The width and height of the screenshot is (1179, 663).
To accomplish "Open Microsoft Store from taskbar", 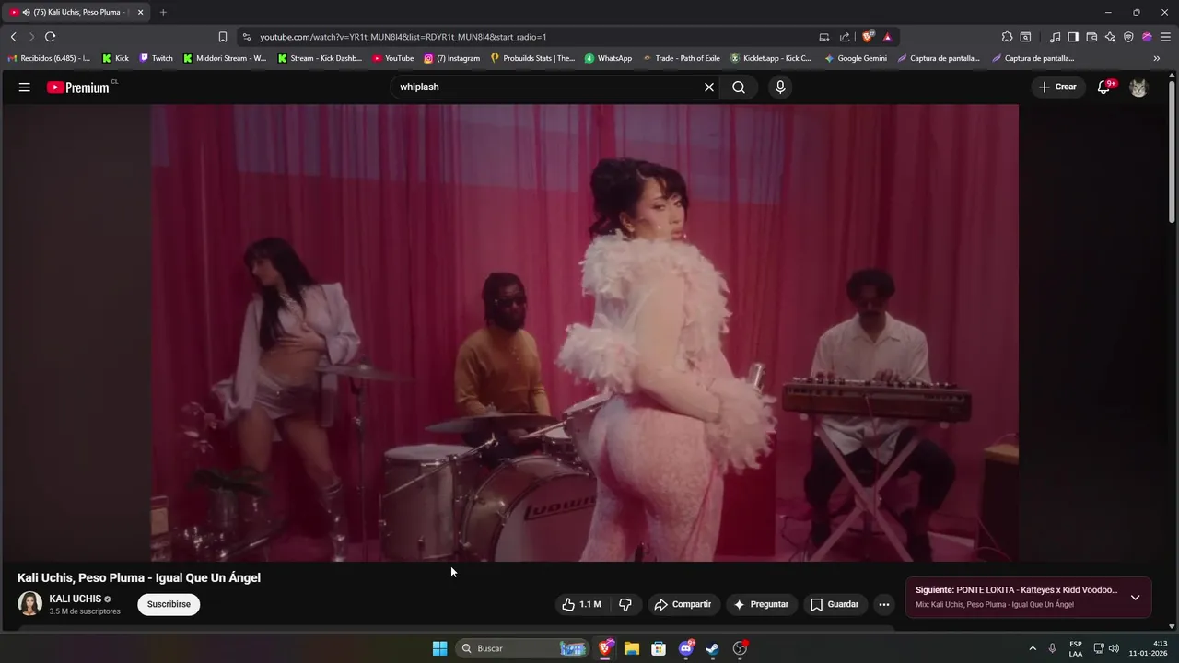I will [x=659, y=648].
